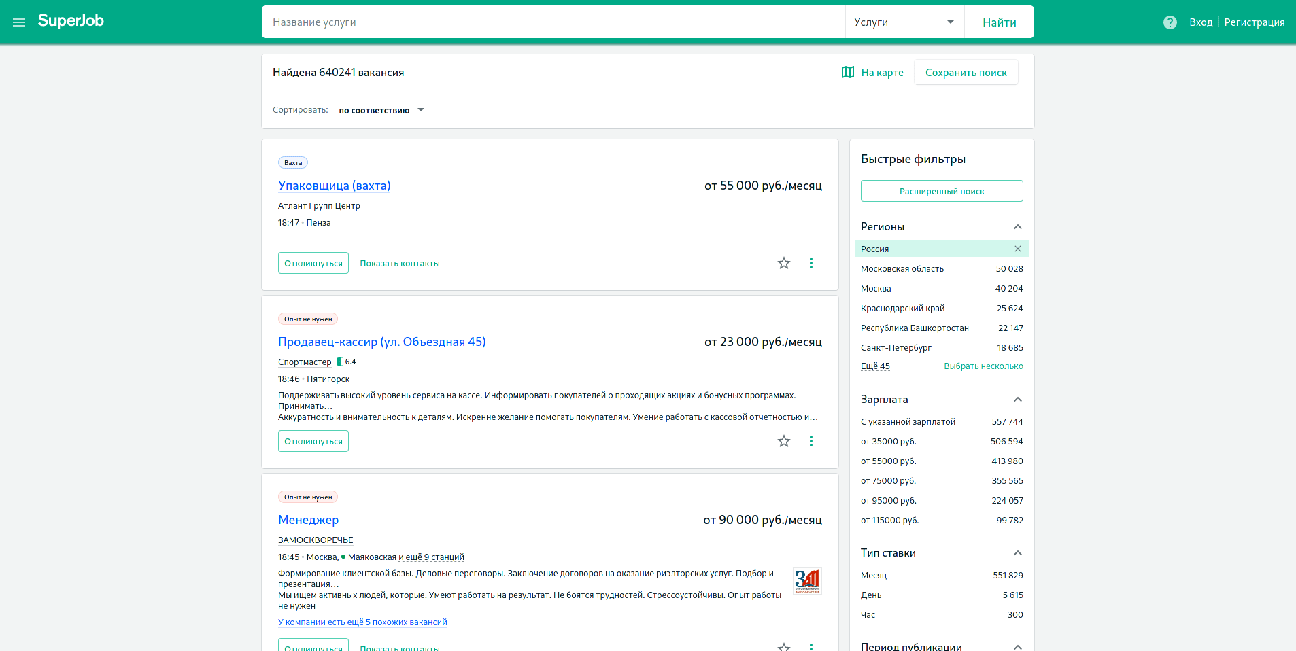Collapse the Регионы filter section

click(1017, 227)
